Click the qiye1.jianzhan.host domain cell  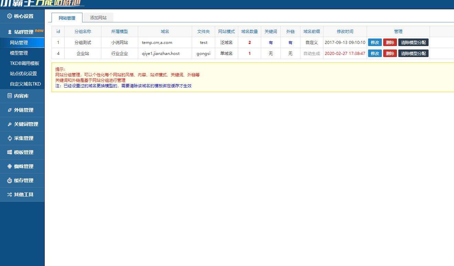click(x=165, y=53)
